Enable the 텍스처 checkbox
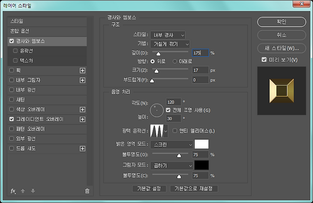This screenshot has height=203, width=313. coord(15,61)
